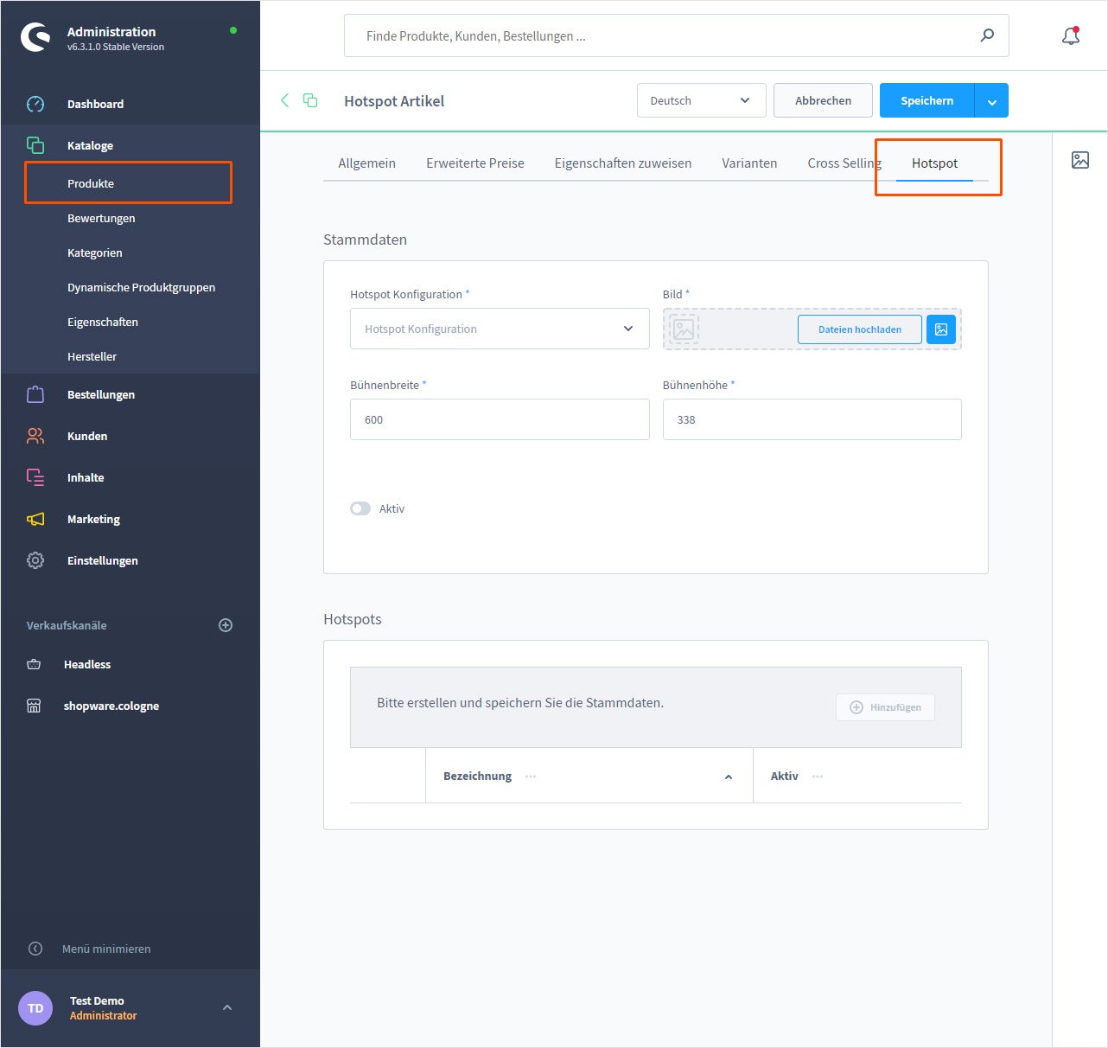Expand the Test Demo user menu
Viewport: 1108px width, 1048px height.
click(x=227, y=1007)
